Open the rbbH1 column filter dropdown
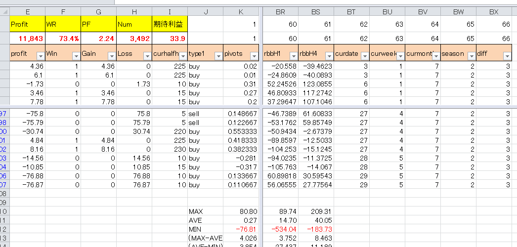Screen dimensions: 517x247 coord(294,56)
